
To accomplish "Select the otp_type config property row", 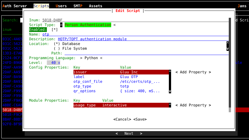I will [x=121, y=86].
